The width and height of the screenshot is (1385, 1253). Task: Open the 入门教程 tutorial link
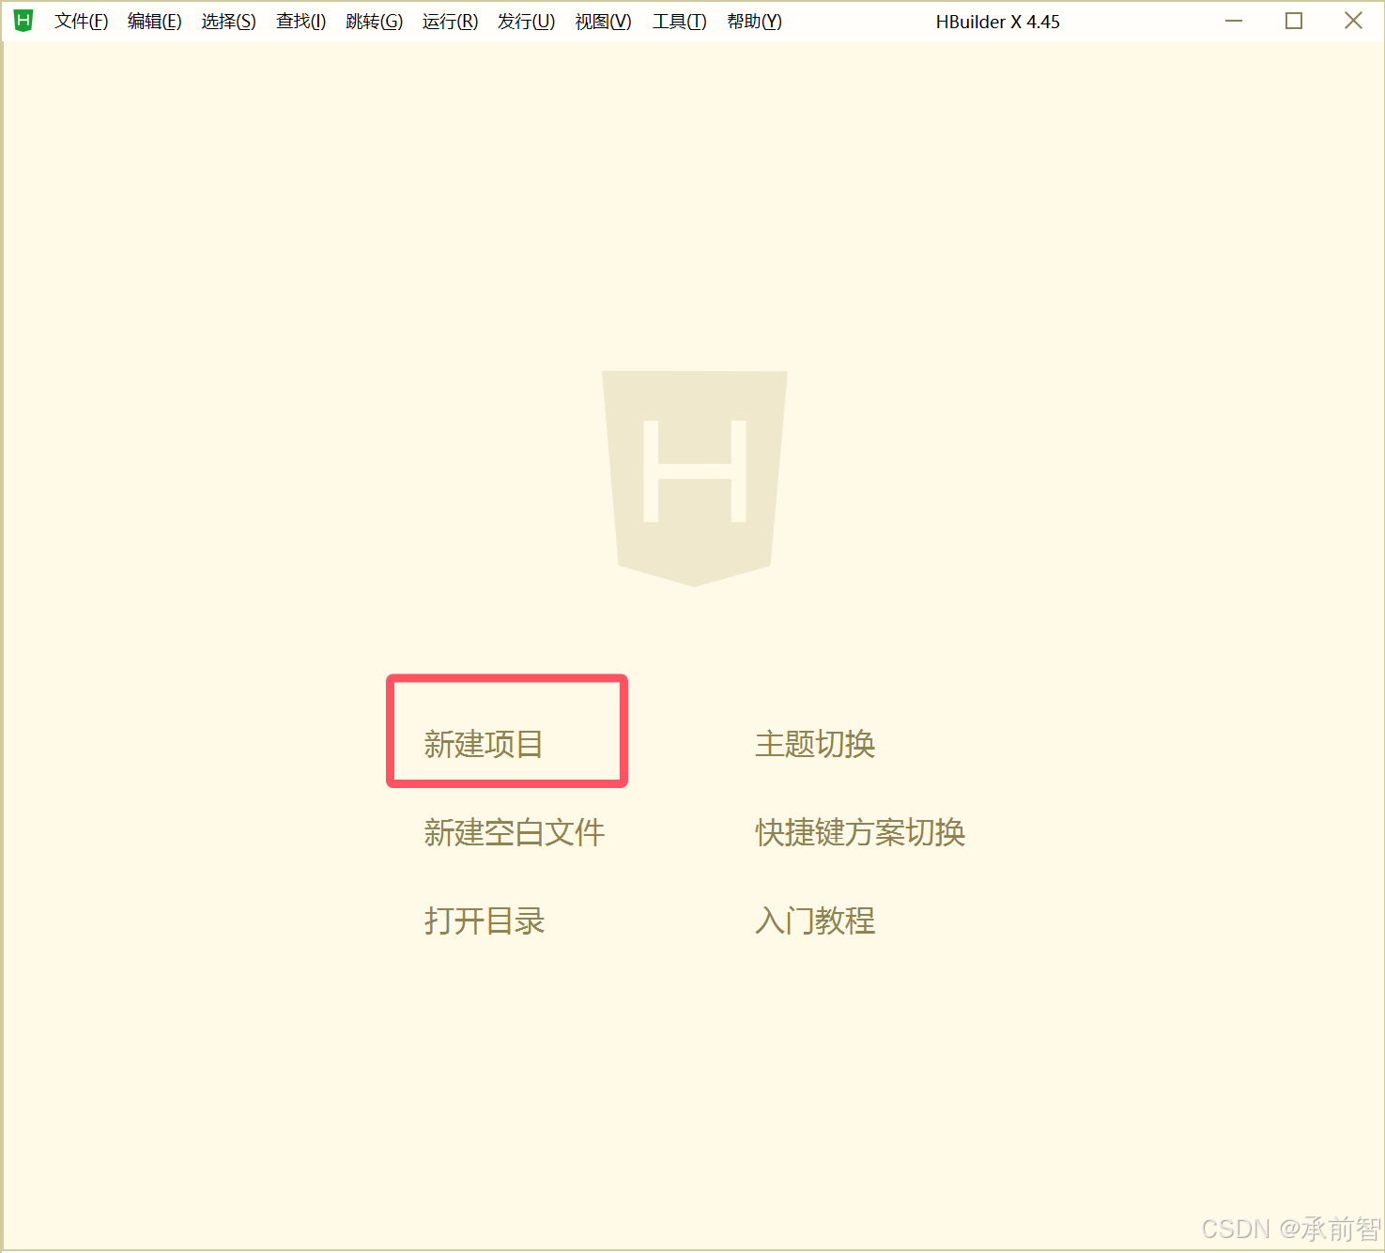click(815, 920)
